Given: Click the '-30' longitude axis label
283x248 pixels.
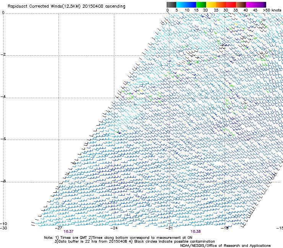Looking at the screenshot, I should 3,228.
